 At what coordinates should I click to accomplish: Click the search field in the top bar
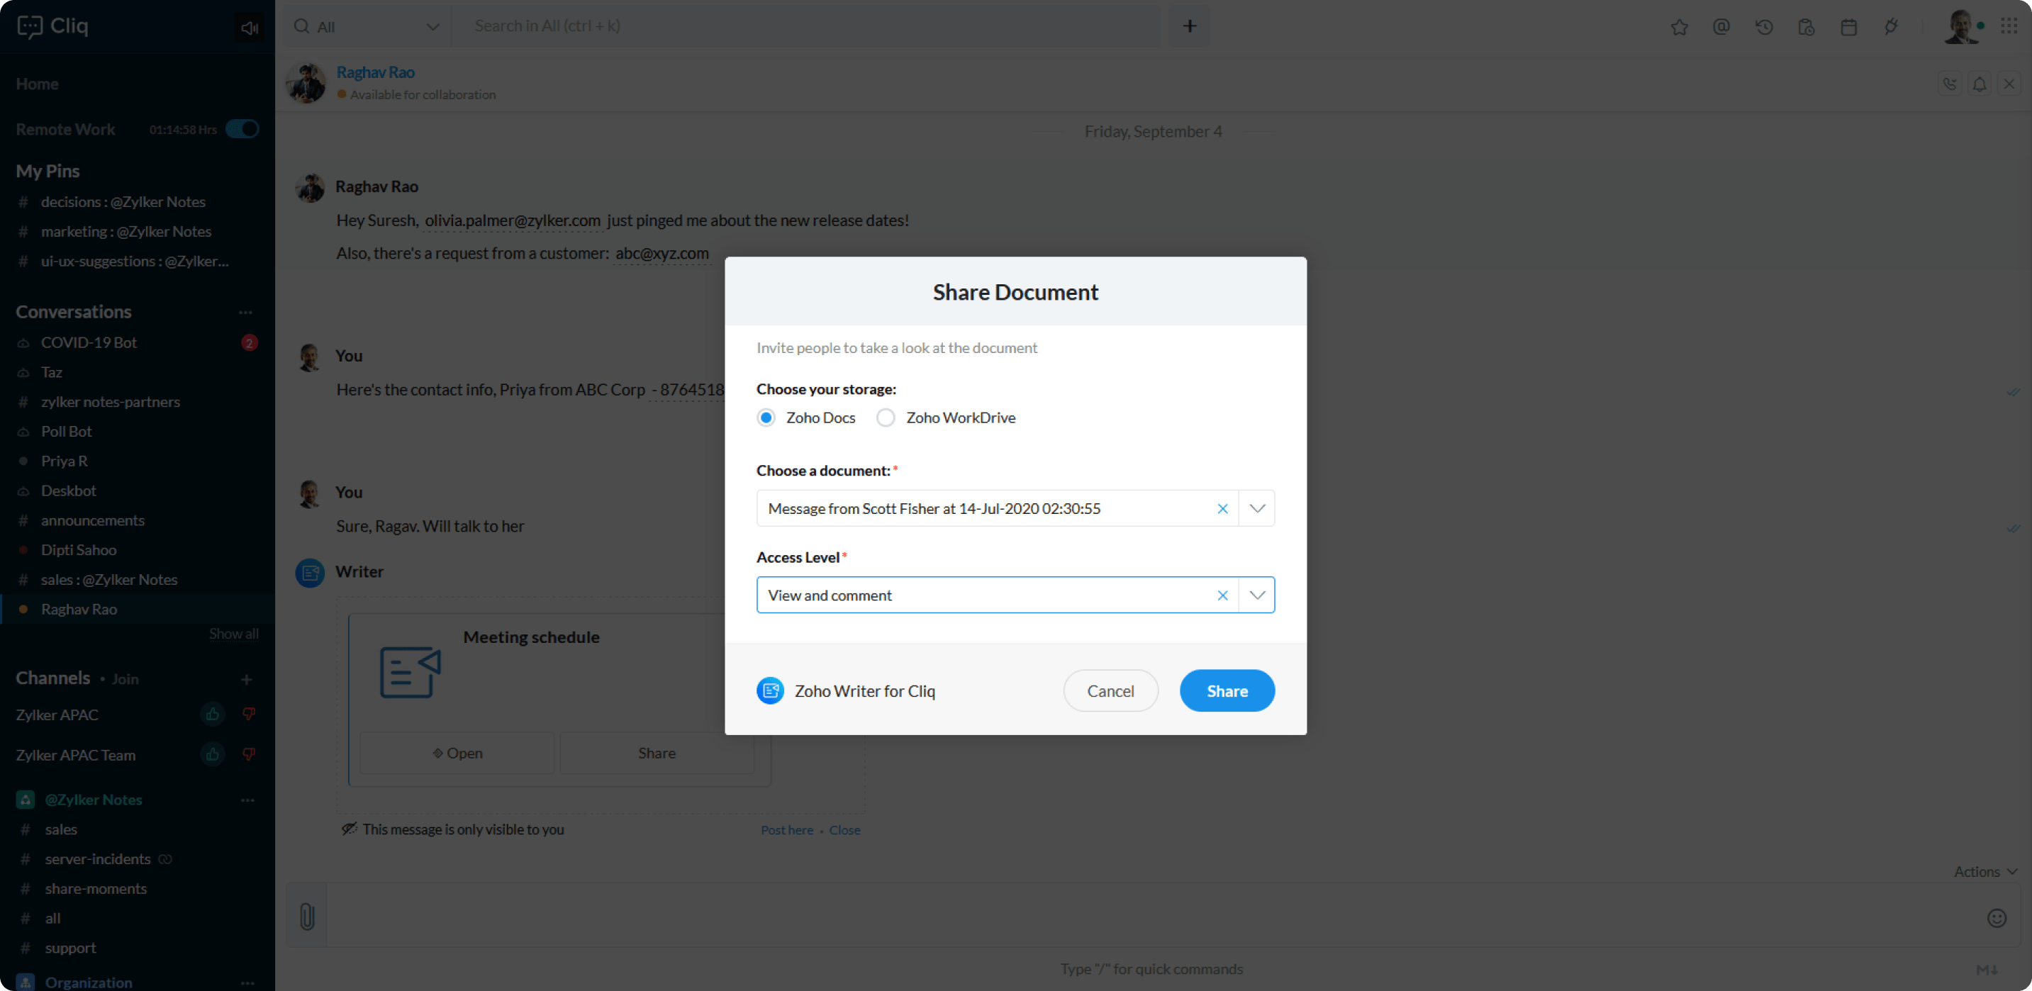[x=806, y=26]
